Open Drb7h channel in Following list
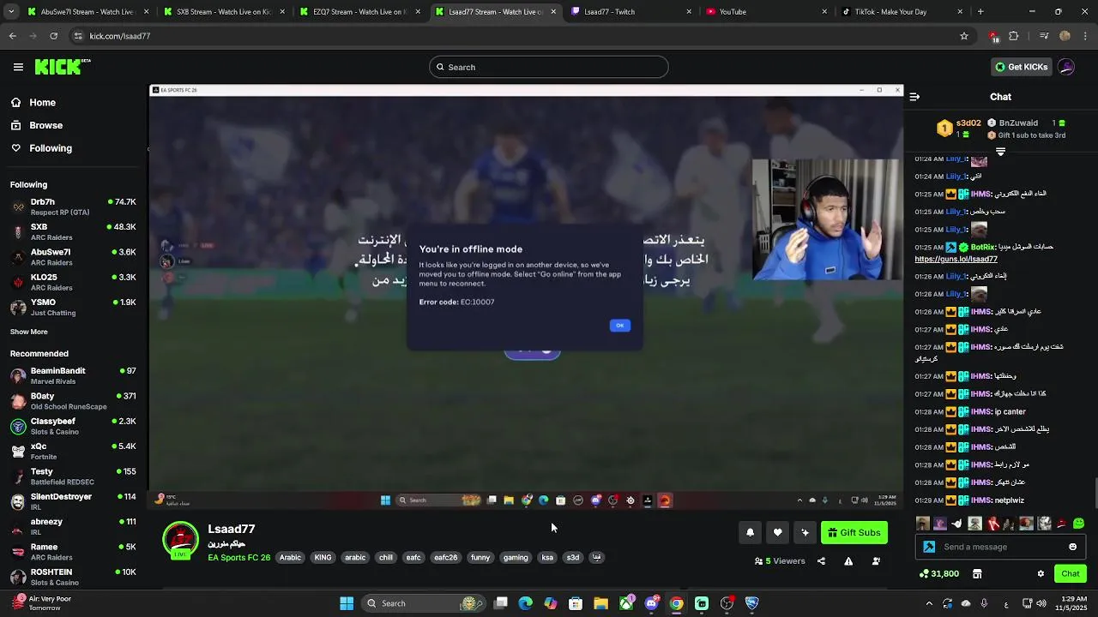The height and width of the screenshot is (617, 1098). pos(73,207)
